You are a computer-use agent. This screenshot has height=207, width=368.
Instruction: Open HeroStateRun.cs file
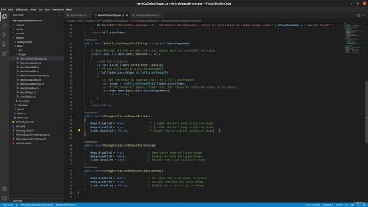tap(29, 88)
